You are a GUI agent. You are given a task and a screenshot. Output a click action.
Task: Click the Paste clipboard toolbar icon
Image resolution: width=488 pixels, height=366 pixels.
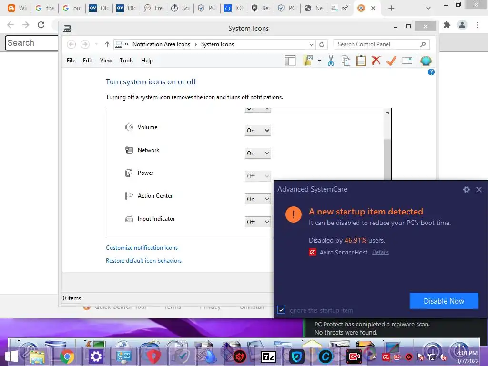tap(361, 61)
